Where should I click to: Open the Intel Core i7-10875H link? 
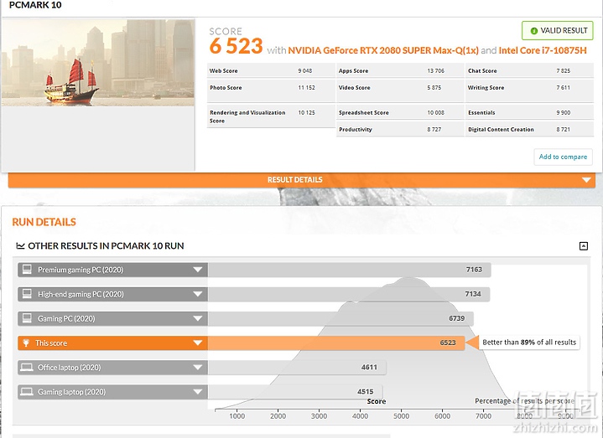tap(543, 50)
